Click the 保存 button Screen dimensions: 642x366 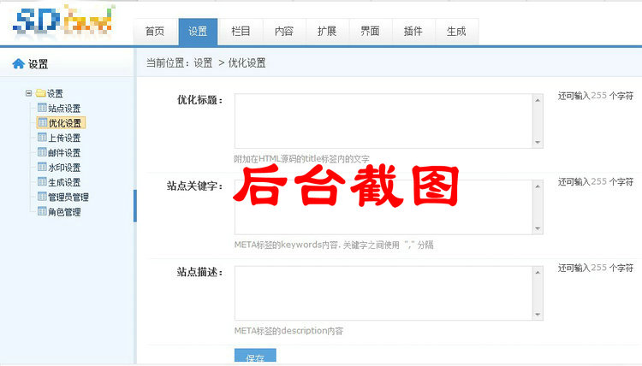[255, 357]
